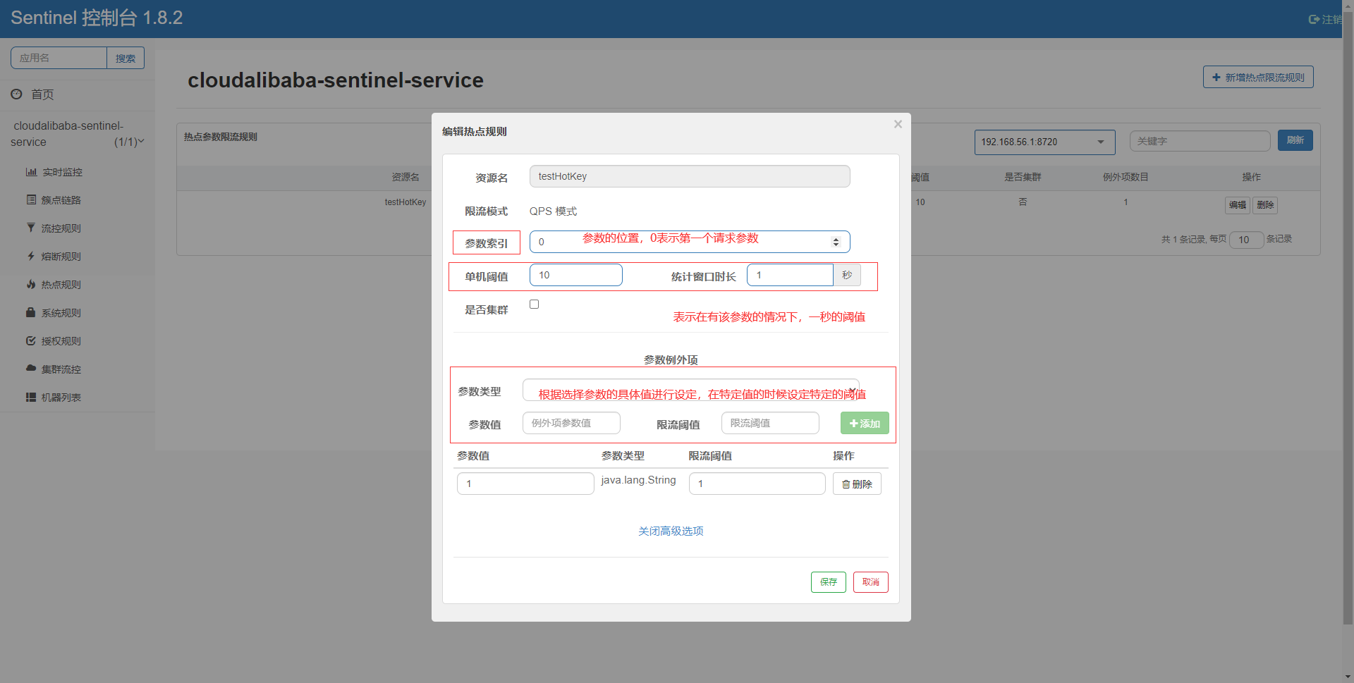Focus the 限流阈值 exception input field
The width and height of the screenshot is (1354, 683).
tap(770, 423)
